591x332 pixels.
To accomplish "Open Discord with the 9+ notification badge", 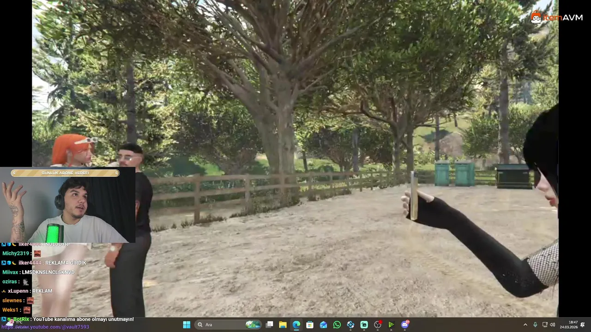I will 405,325.
